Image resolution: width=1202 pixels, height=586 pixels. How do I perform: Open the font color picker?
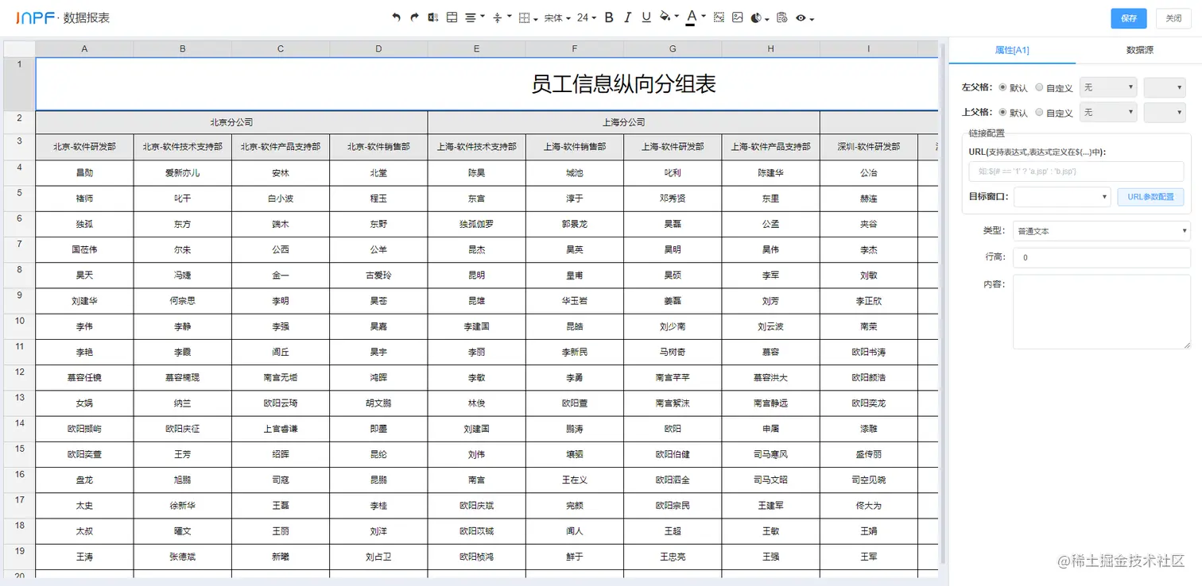click(692, 17)
